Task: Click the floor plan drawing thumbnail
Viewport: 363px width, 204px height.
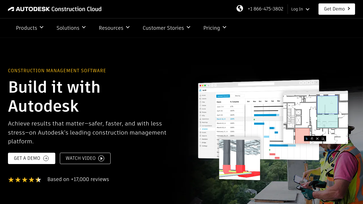Action: coord(315,117)
